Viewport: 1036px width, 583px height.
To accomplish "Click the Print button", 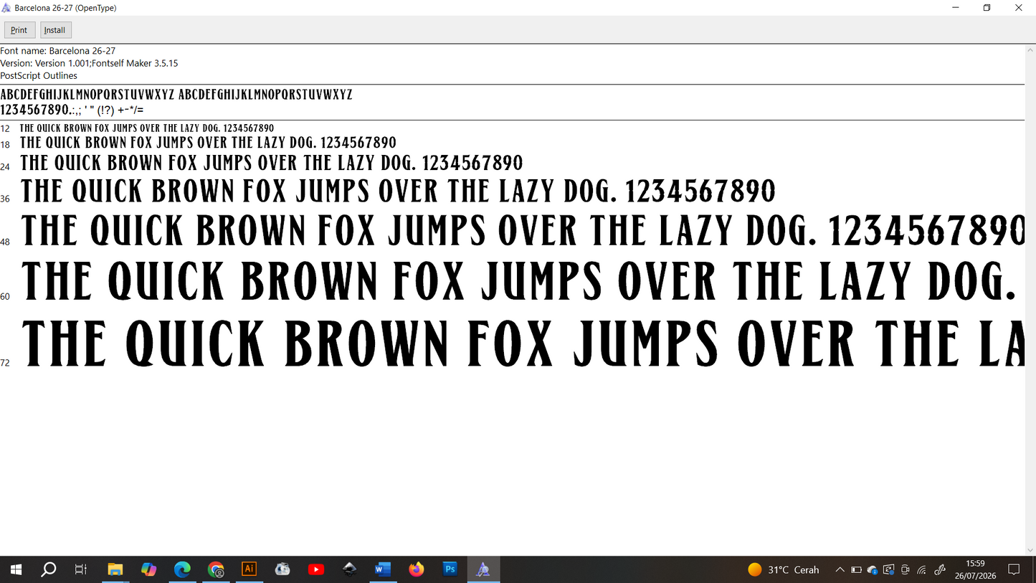I will (19, 30).
